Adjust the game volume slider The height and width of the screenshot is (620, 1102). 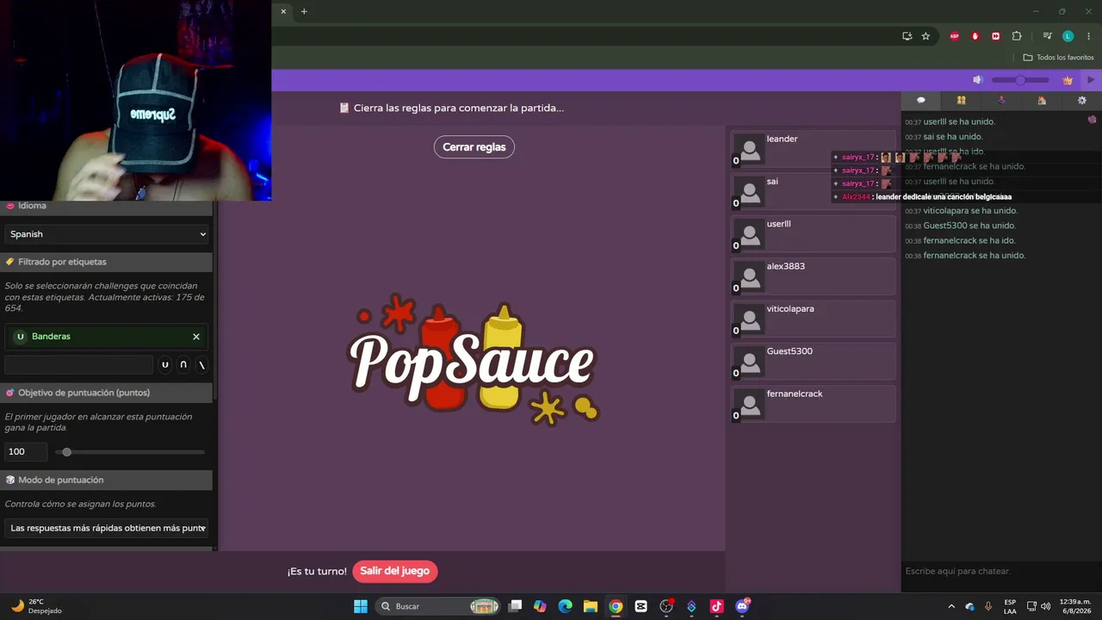tap(1021, 80)
